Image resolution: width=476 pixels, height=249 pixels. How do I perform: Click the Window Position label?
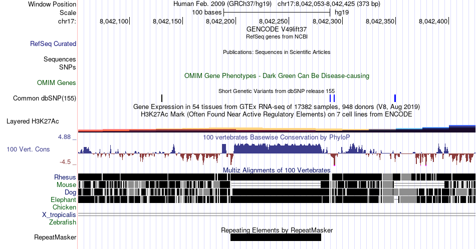point(52,4)
